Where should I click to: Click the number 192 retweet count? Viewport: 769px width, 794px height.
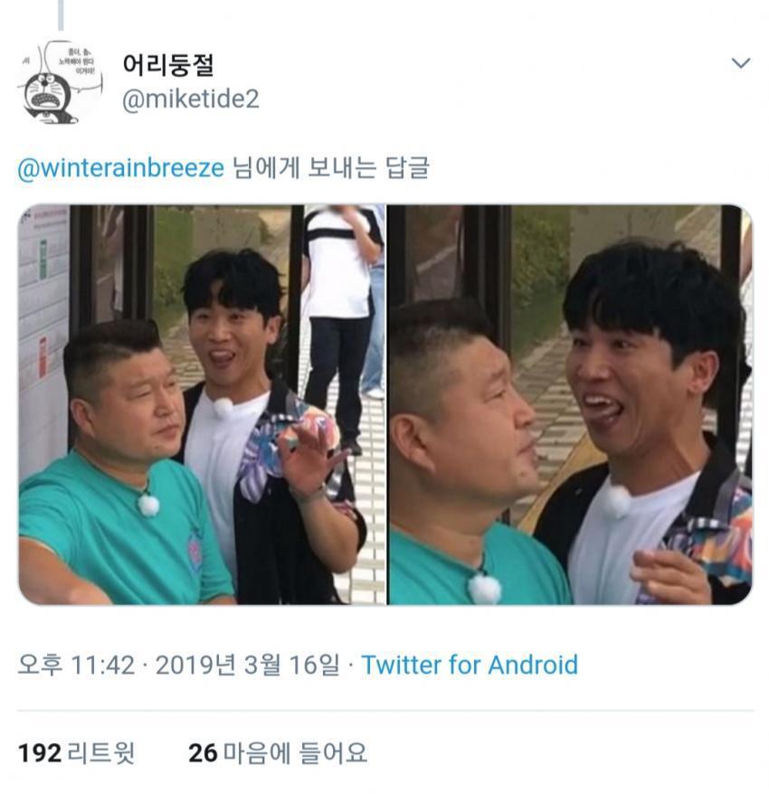click(x=40, y=753)
